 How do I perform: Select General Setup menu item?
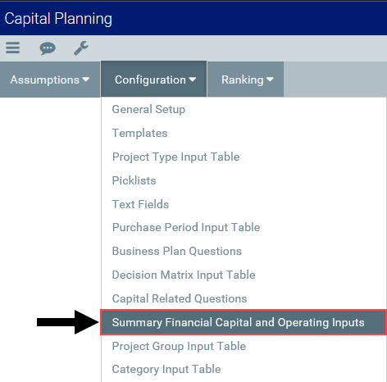(148, 109)
